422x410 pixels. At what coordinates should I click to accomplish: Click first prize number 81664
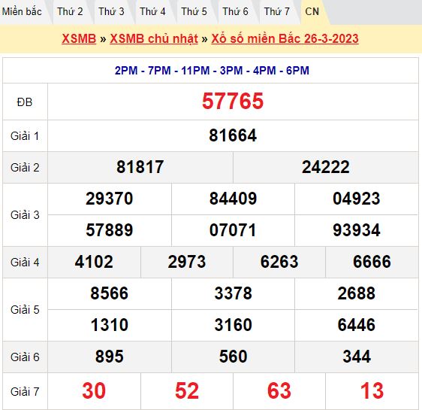pos(233,135)
